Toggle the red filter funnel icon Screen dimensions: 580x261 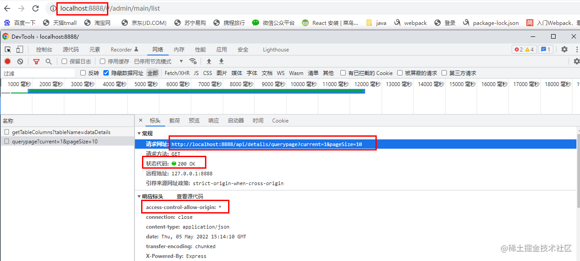point(36,61)
